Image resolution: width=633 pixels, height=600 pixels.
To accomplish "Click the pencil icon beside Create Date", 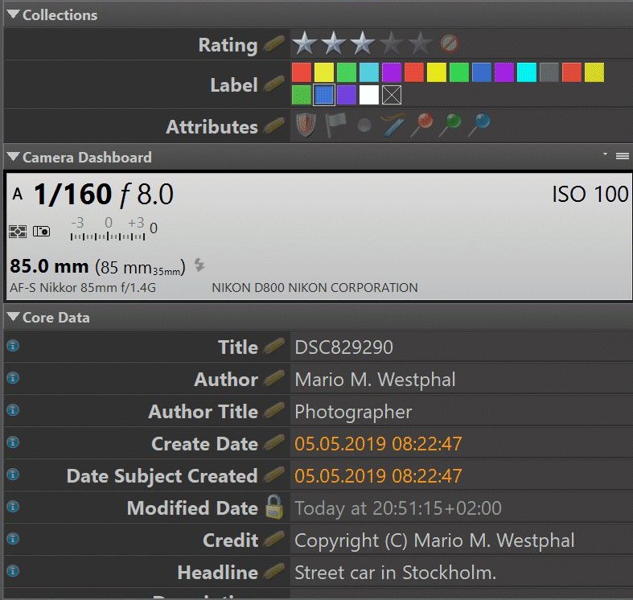I will (274, 443).
